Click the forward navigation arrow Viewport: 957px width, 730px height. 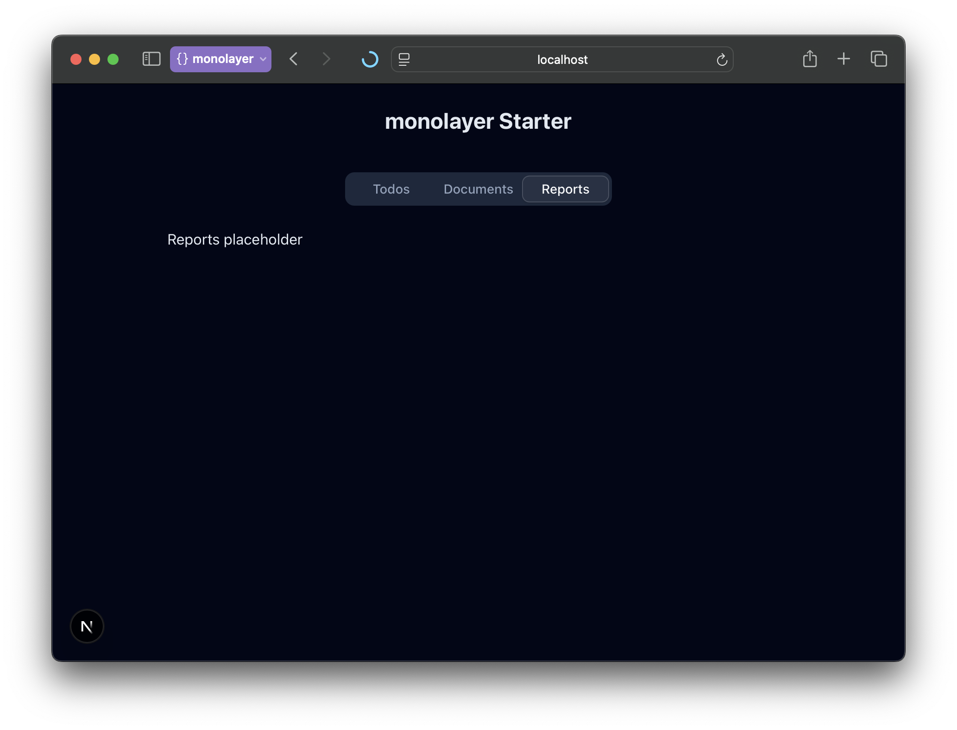pos(326,59)
